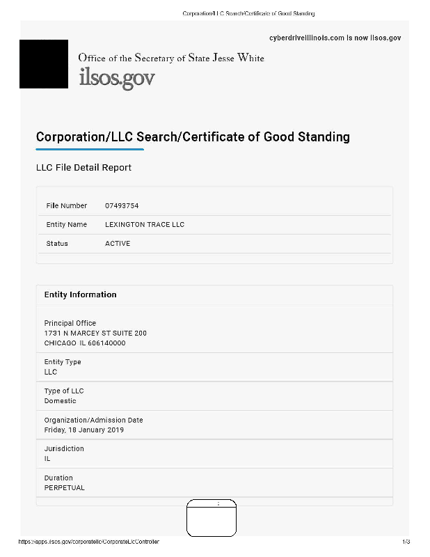This screenshot has height=557, width=430.
Task: Click the 1731 N MARCEY ST address line
Action: [95, 333]
